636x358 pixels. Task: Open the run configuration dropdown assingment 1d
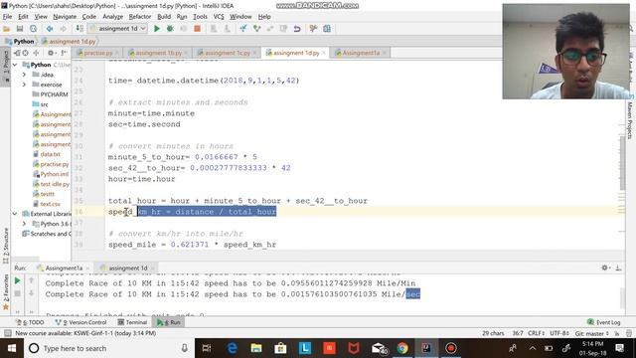point(117,29)
